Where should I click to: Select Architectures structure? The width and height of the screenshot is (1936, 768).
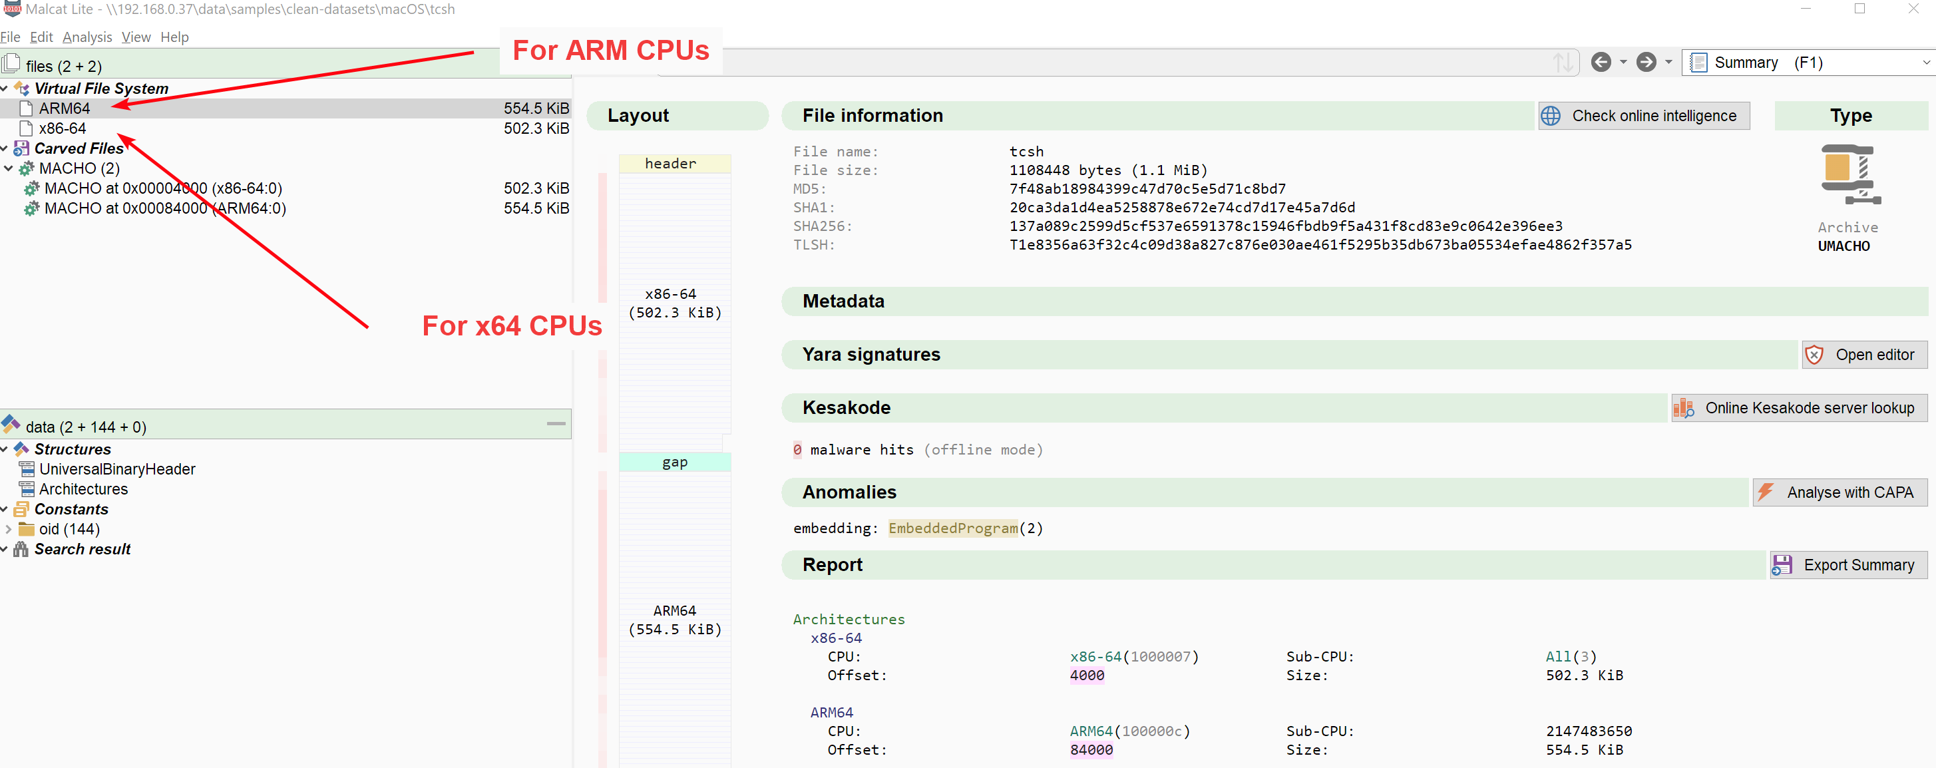pyautogui.click(x=83, y=489)
